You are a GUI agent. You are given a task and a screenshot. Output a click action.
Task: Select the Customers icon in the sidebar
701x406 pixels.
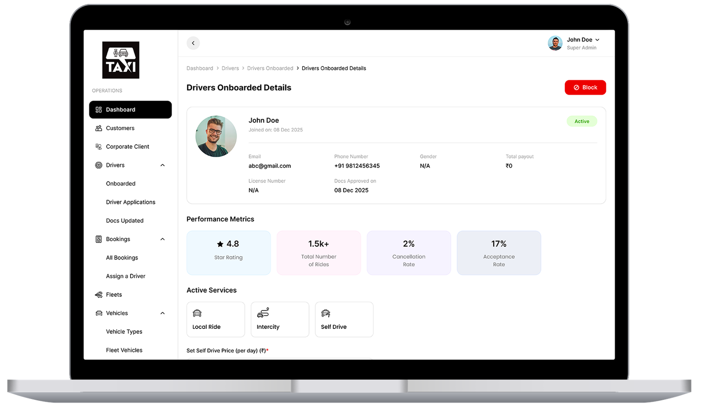click(98, 128)
